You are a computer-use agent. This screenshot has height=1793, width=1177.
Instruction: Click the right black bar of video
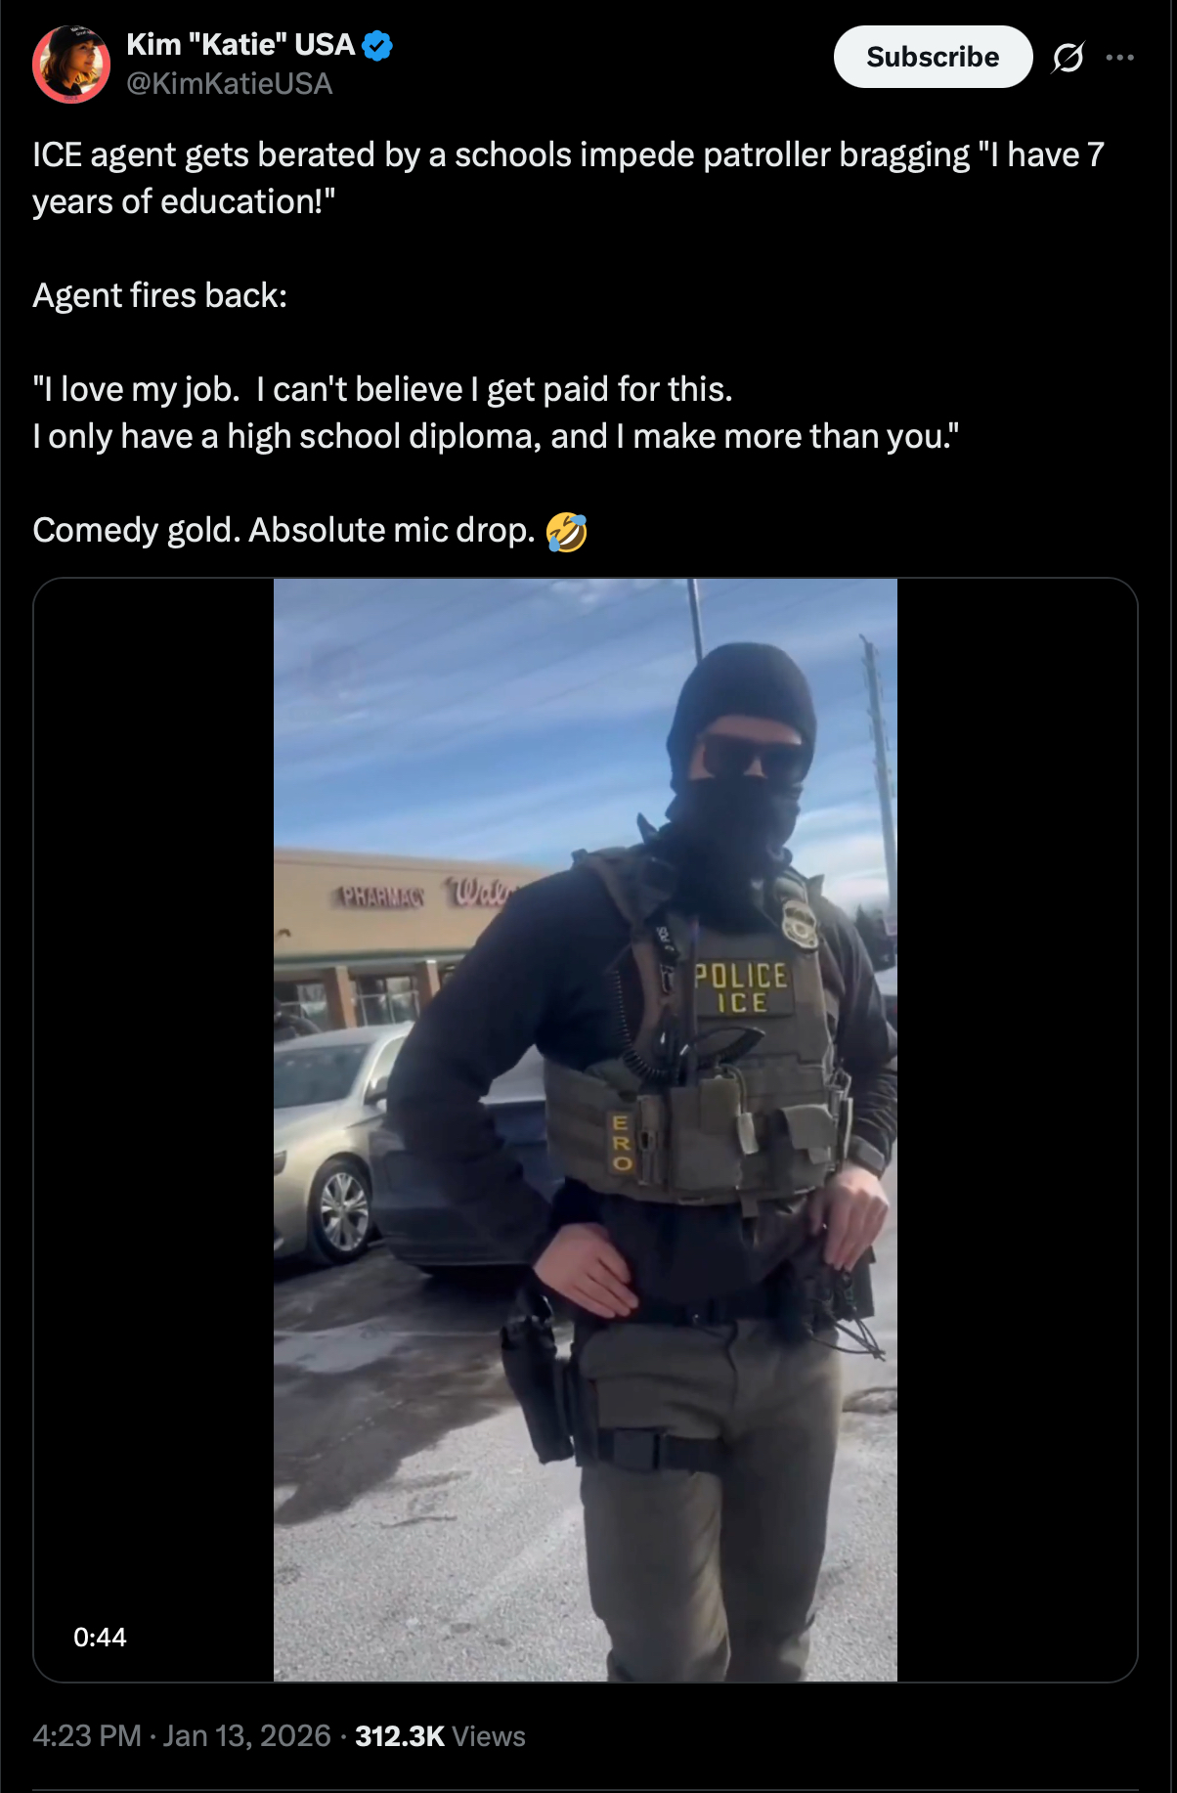1017,1130
